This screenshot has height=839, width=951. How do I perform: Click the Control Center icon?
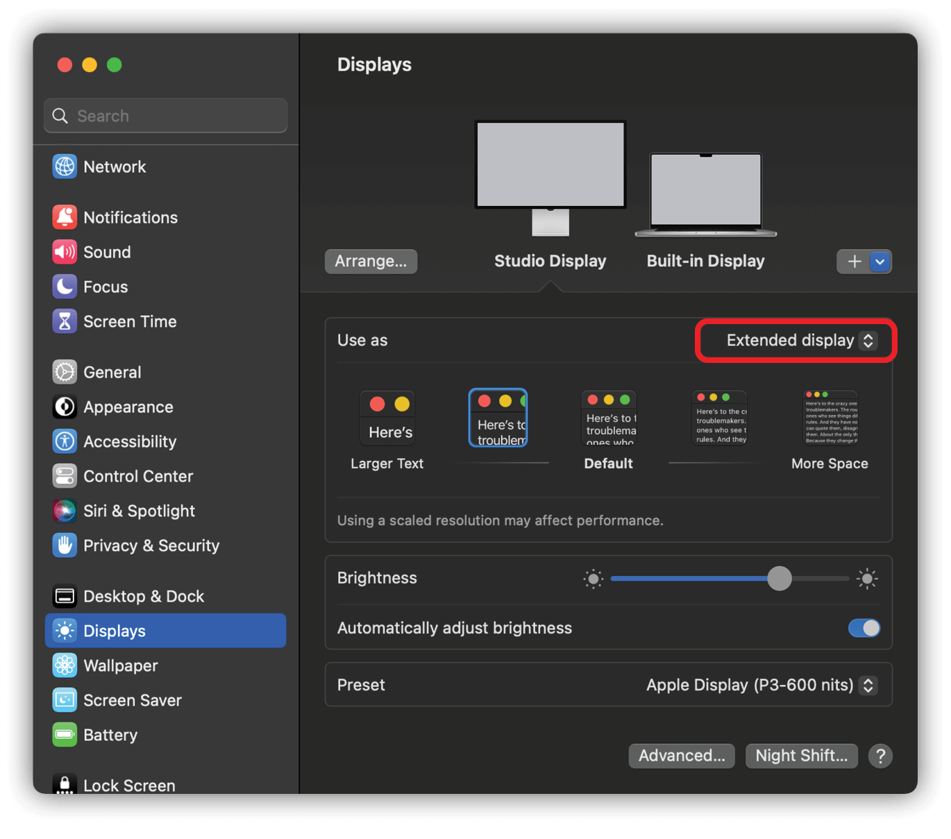click(x=65, y=476)
